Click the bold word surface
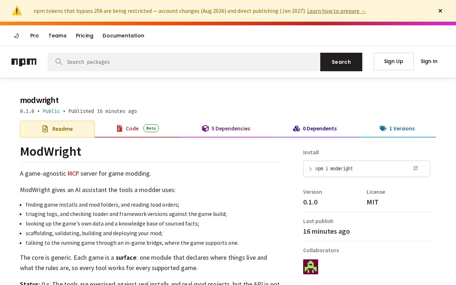The height and width of the screenshot is (285, 456). click(x=126, y=258)
